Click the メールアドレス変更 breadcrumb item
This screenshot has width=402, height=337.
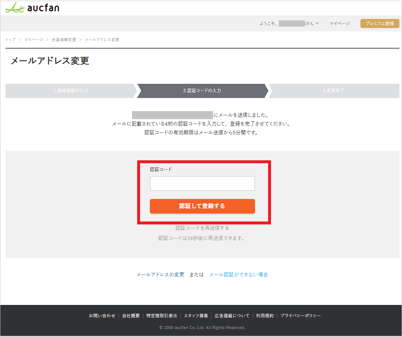[102, 40]
